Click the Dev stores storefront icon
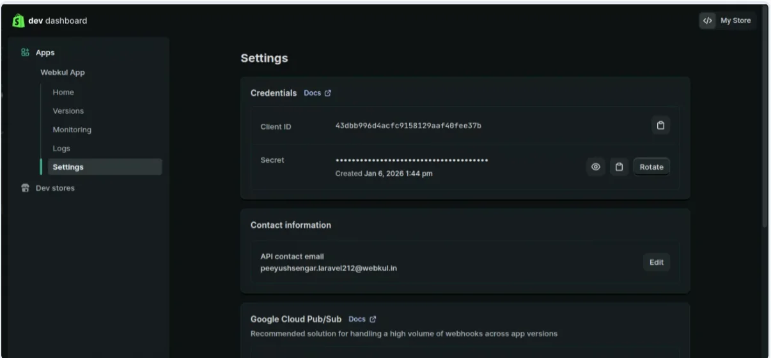This screenshot has width=771, height=358. pos(26,188)
